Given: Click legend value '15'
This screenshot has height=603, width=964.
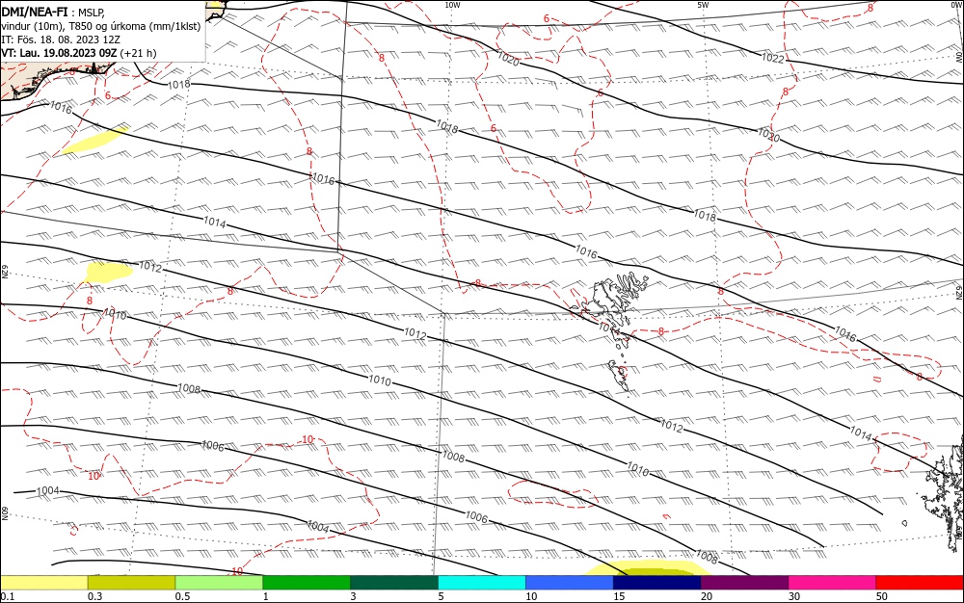Looking at the screenshot, I should [x=619, y=596].
